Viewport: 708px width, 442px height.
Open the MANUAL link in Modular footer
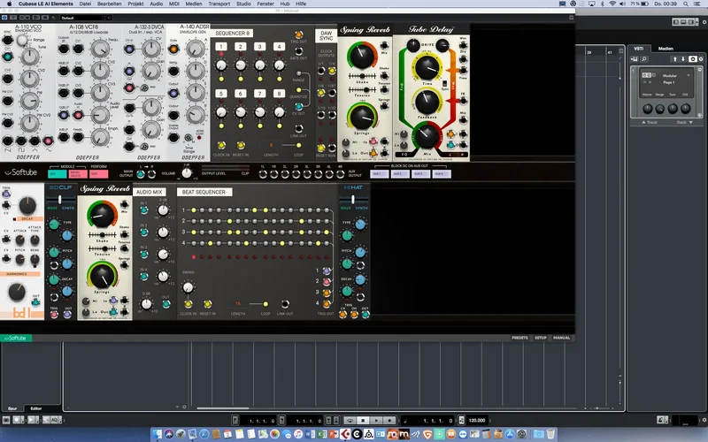[x=561, y=338]
